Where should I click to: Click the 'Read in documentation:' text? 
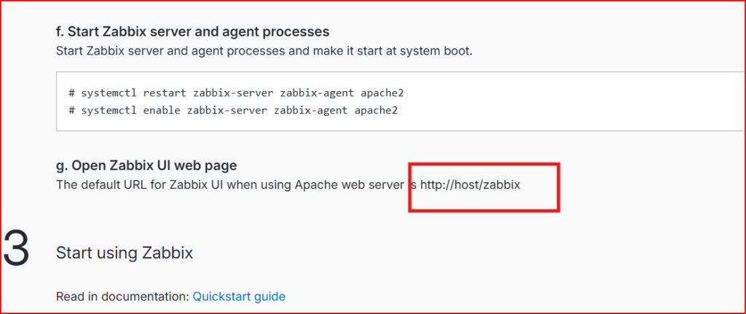122,297
